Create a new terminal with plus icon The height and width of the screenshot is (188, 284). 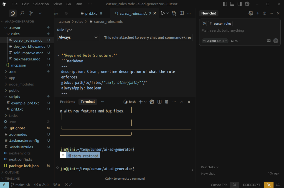[x=141, y=102]
